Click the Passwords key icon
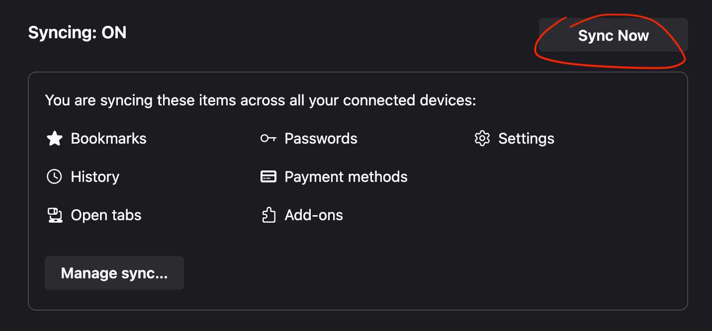 coord(268,139)
